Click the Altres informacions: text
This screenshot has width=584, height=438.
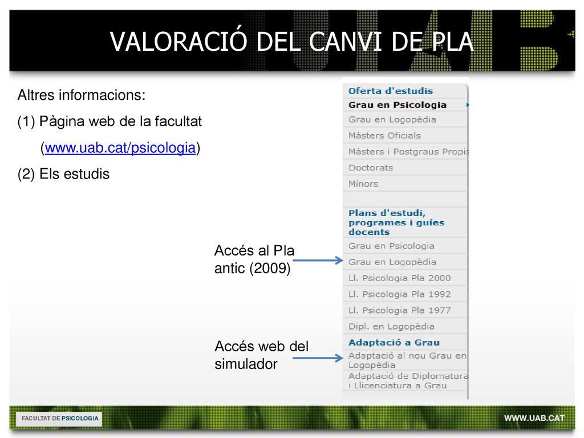(x=82, y=95)
